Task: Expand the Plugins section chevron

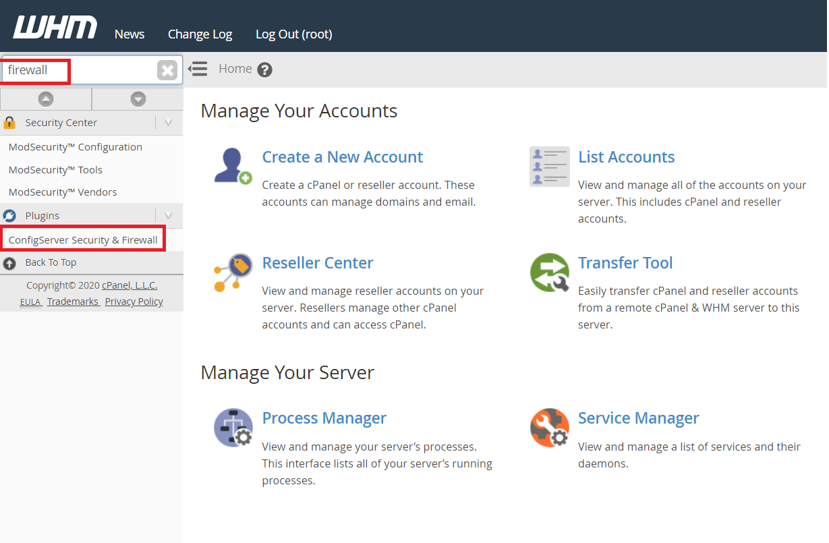Action: (x=167, y=215)
